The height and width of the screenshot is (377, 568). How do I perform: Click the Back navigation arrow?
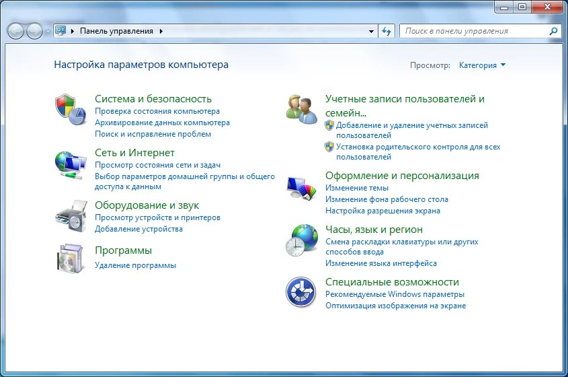15,31
